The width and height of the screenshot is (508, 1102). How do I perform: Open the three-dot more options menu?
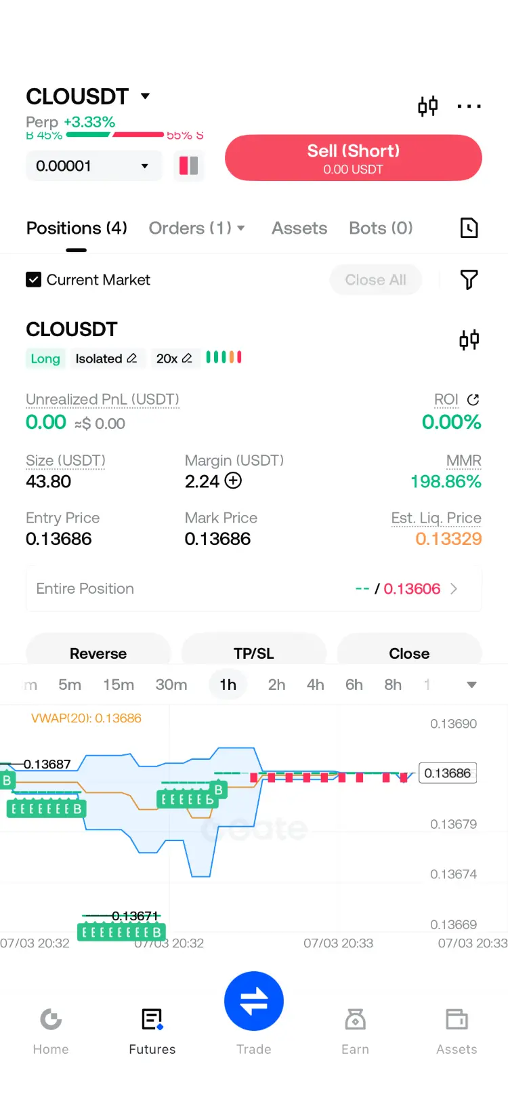click(469, 106)
